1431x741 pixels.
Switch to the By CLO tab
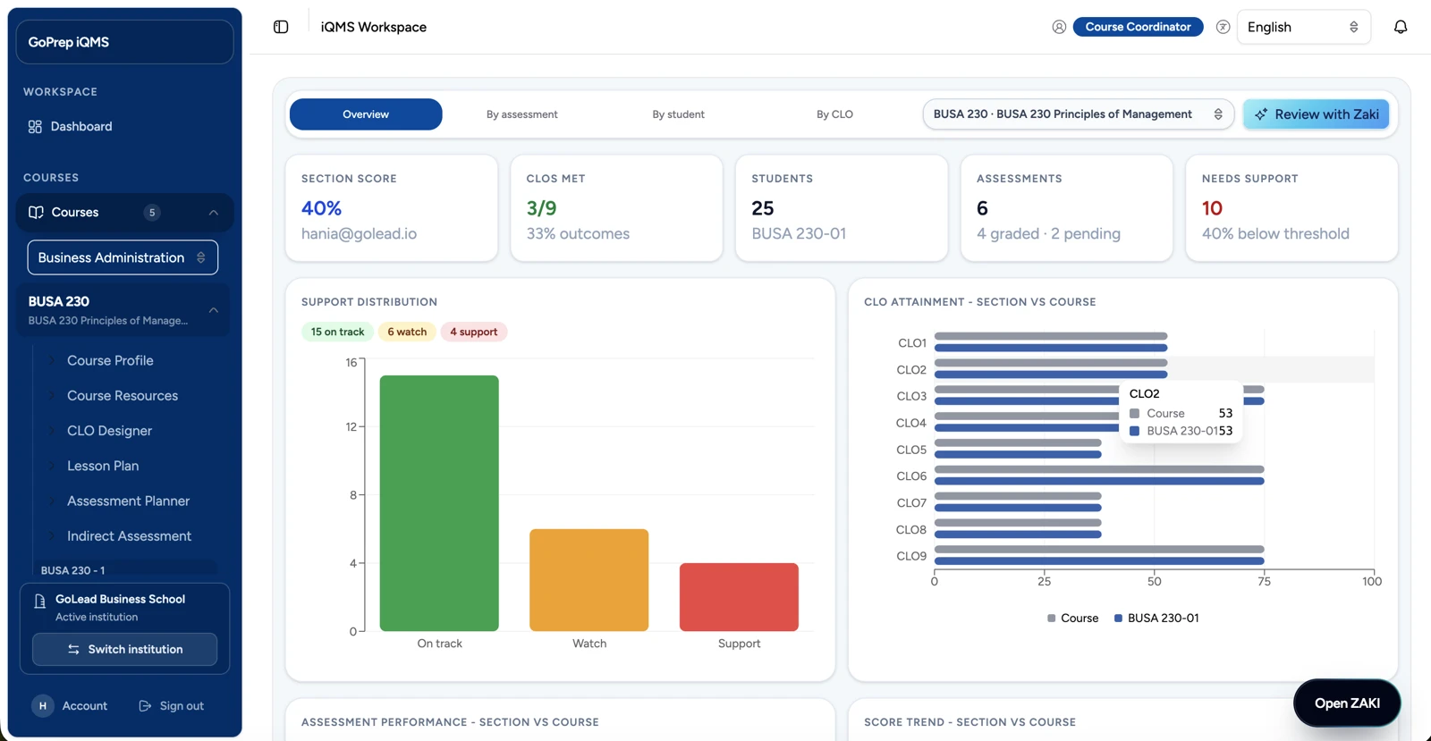[x=834, y=114]
